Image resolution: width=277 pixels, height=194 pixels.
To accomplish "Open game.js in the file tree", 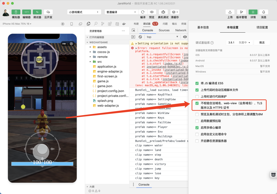I will (103, 81).
